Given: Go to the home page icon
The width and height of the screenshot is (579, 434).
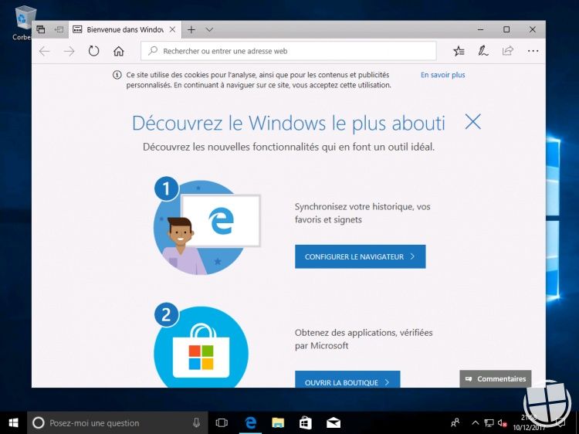Looking at the screenshot, I should pos(118,51).
